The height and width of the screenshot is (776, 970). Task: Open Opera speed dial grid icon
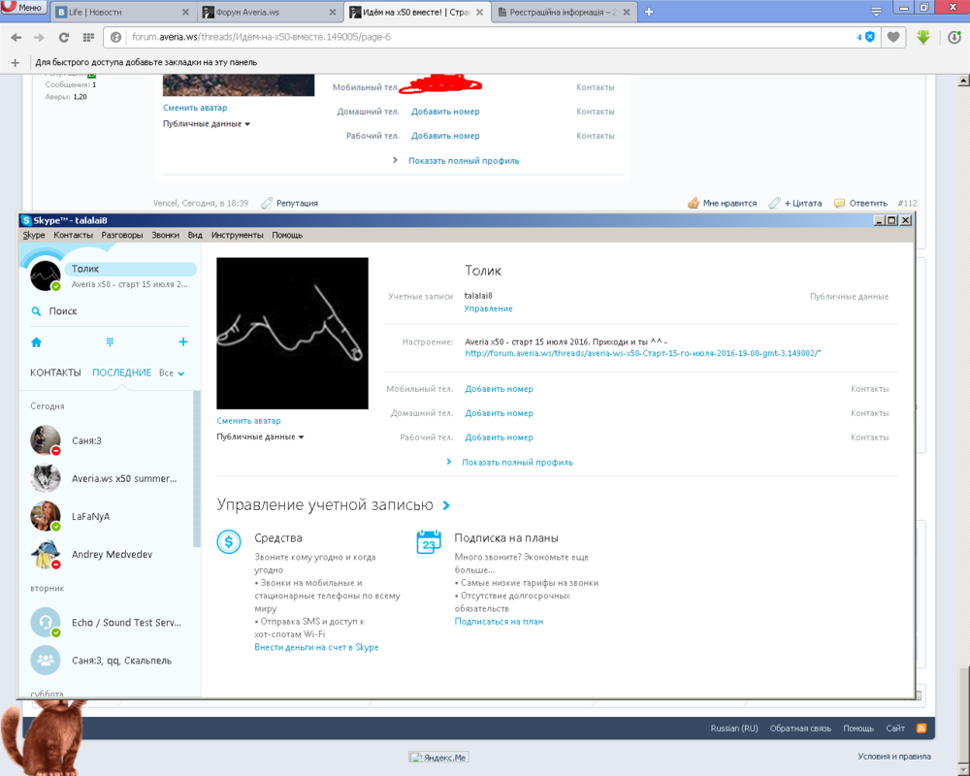[88, 37]
